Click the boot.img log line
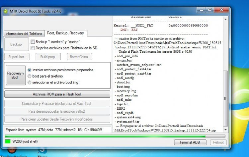The height and width of the screenshot is (157, 249). click(x=122, y=87)
